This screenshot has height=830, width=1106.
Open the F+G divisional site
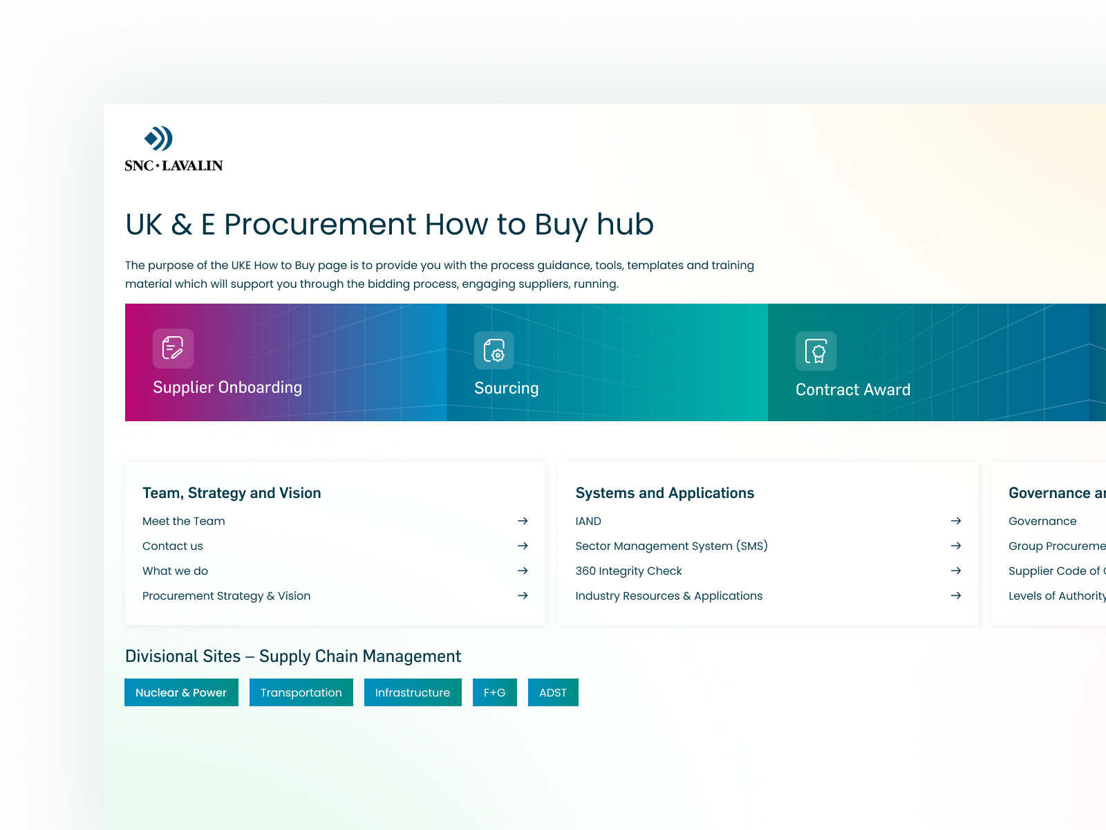(494, 692)
